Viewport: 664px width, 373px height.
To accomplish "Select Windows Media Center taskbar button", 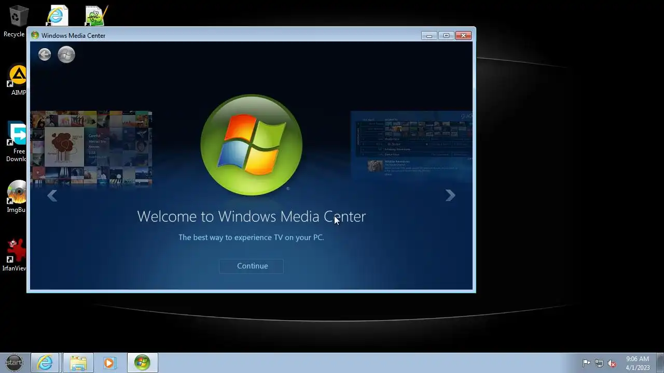I will [x=142, y=363].
